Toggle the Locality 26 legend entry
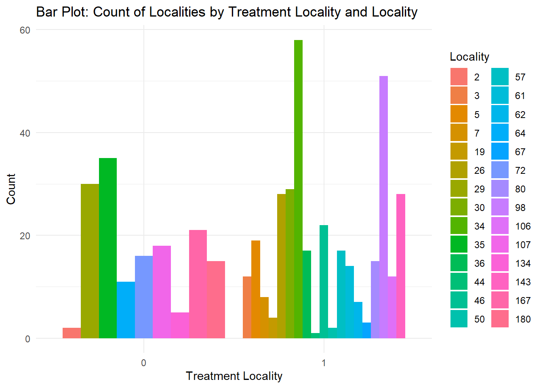The width and height of the screenshot is (543, 388). (x=459, y=171)
